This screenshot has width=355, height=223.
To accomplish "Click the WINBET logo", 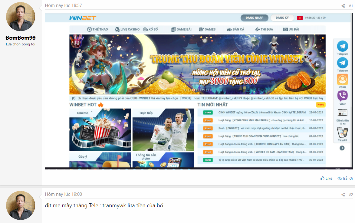I will click(x=83, y=18).
